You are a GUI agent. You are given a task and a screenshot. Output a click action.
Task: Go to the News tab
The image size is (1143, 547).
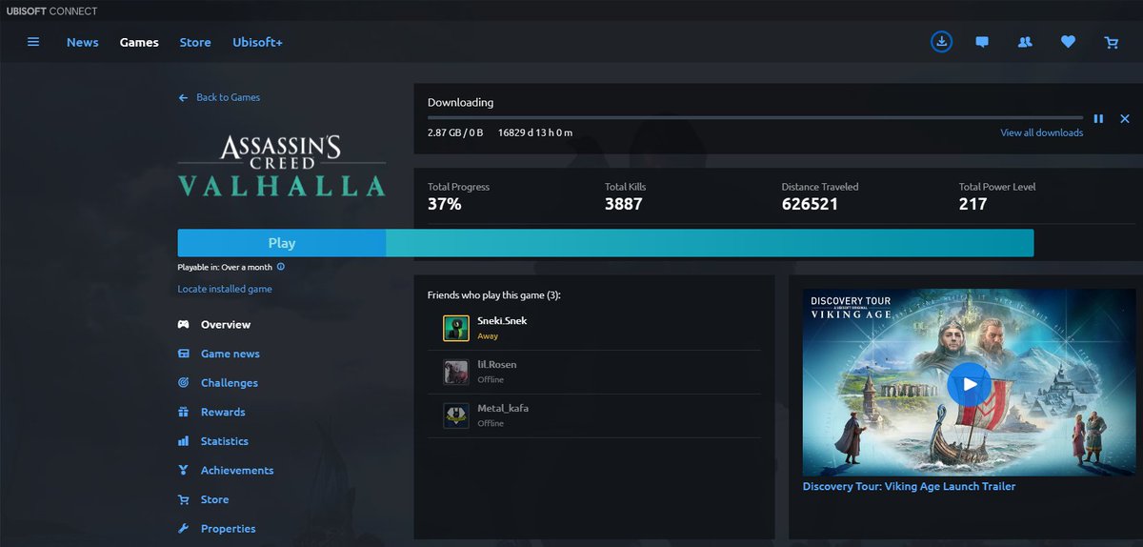click(x=83, y=42)
